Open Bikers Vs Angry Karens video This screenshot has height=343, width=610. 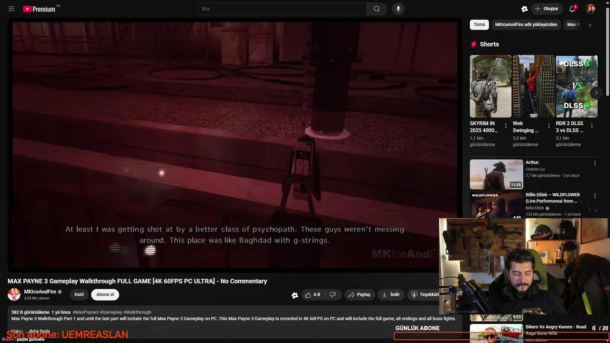pyautogui.click(x=556, y=330)
